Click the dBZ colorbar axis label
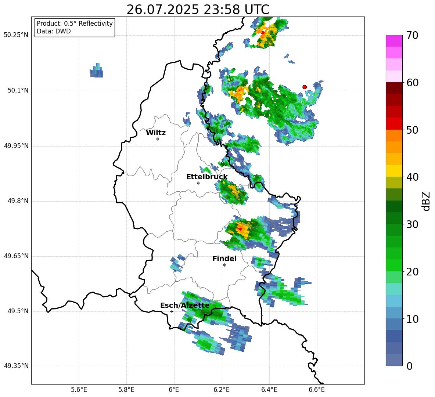Screen dimensions: 435x397 pos(426,201)
